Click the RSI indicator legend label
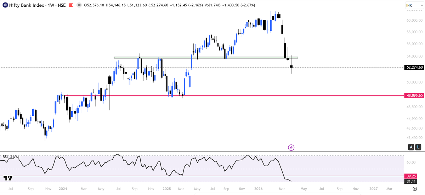 tap(5, 156)
